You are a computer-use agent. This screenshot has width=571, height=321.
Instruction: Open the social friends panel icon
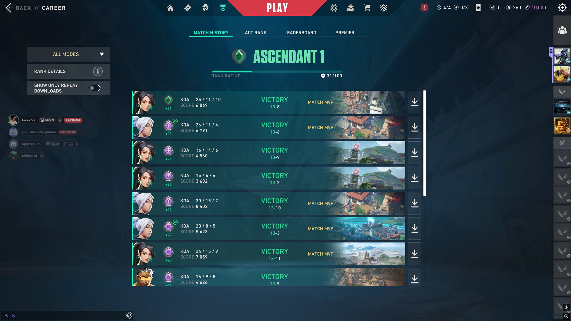tap(562, 30)
